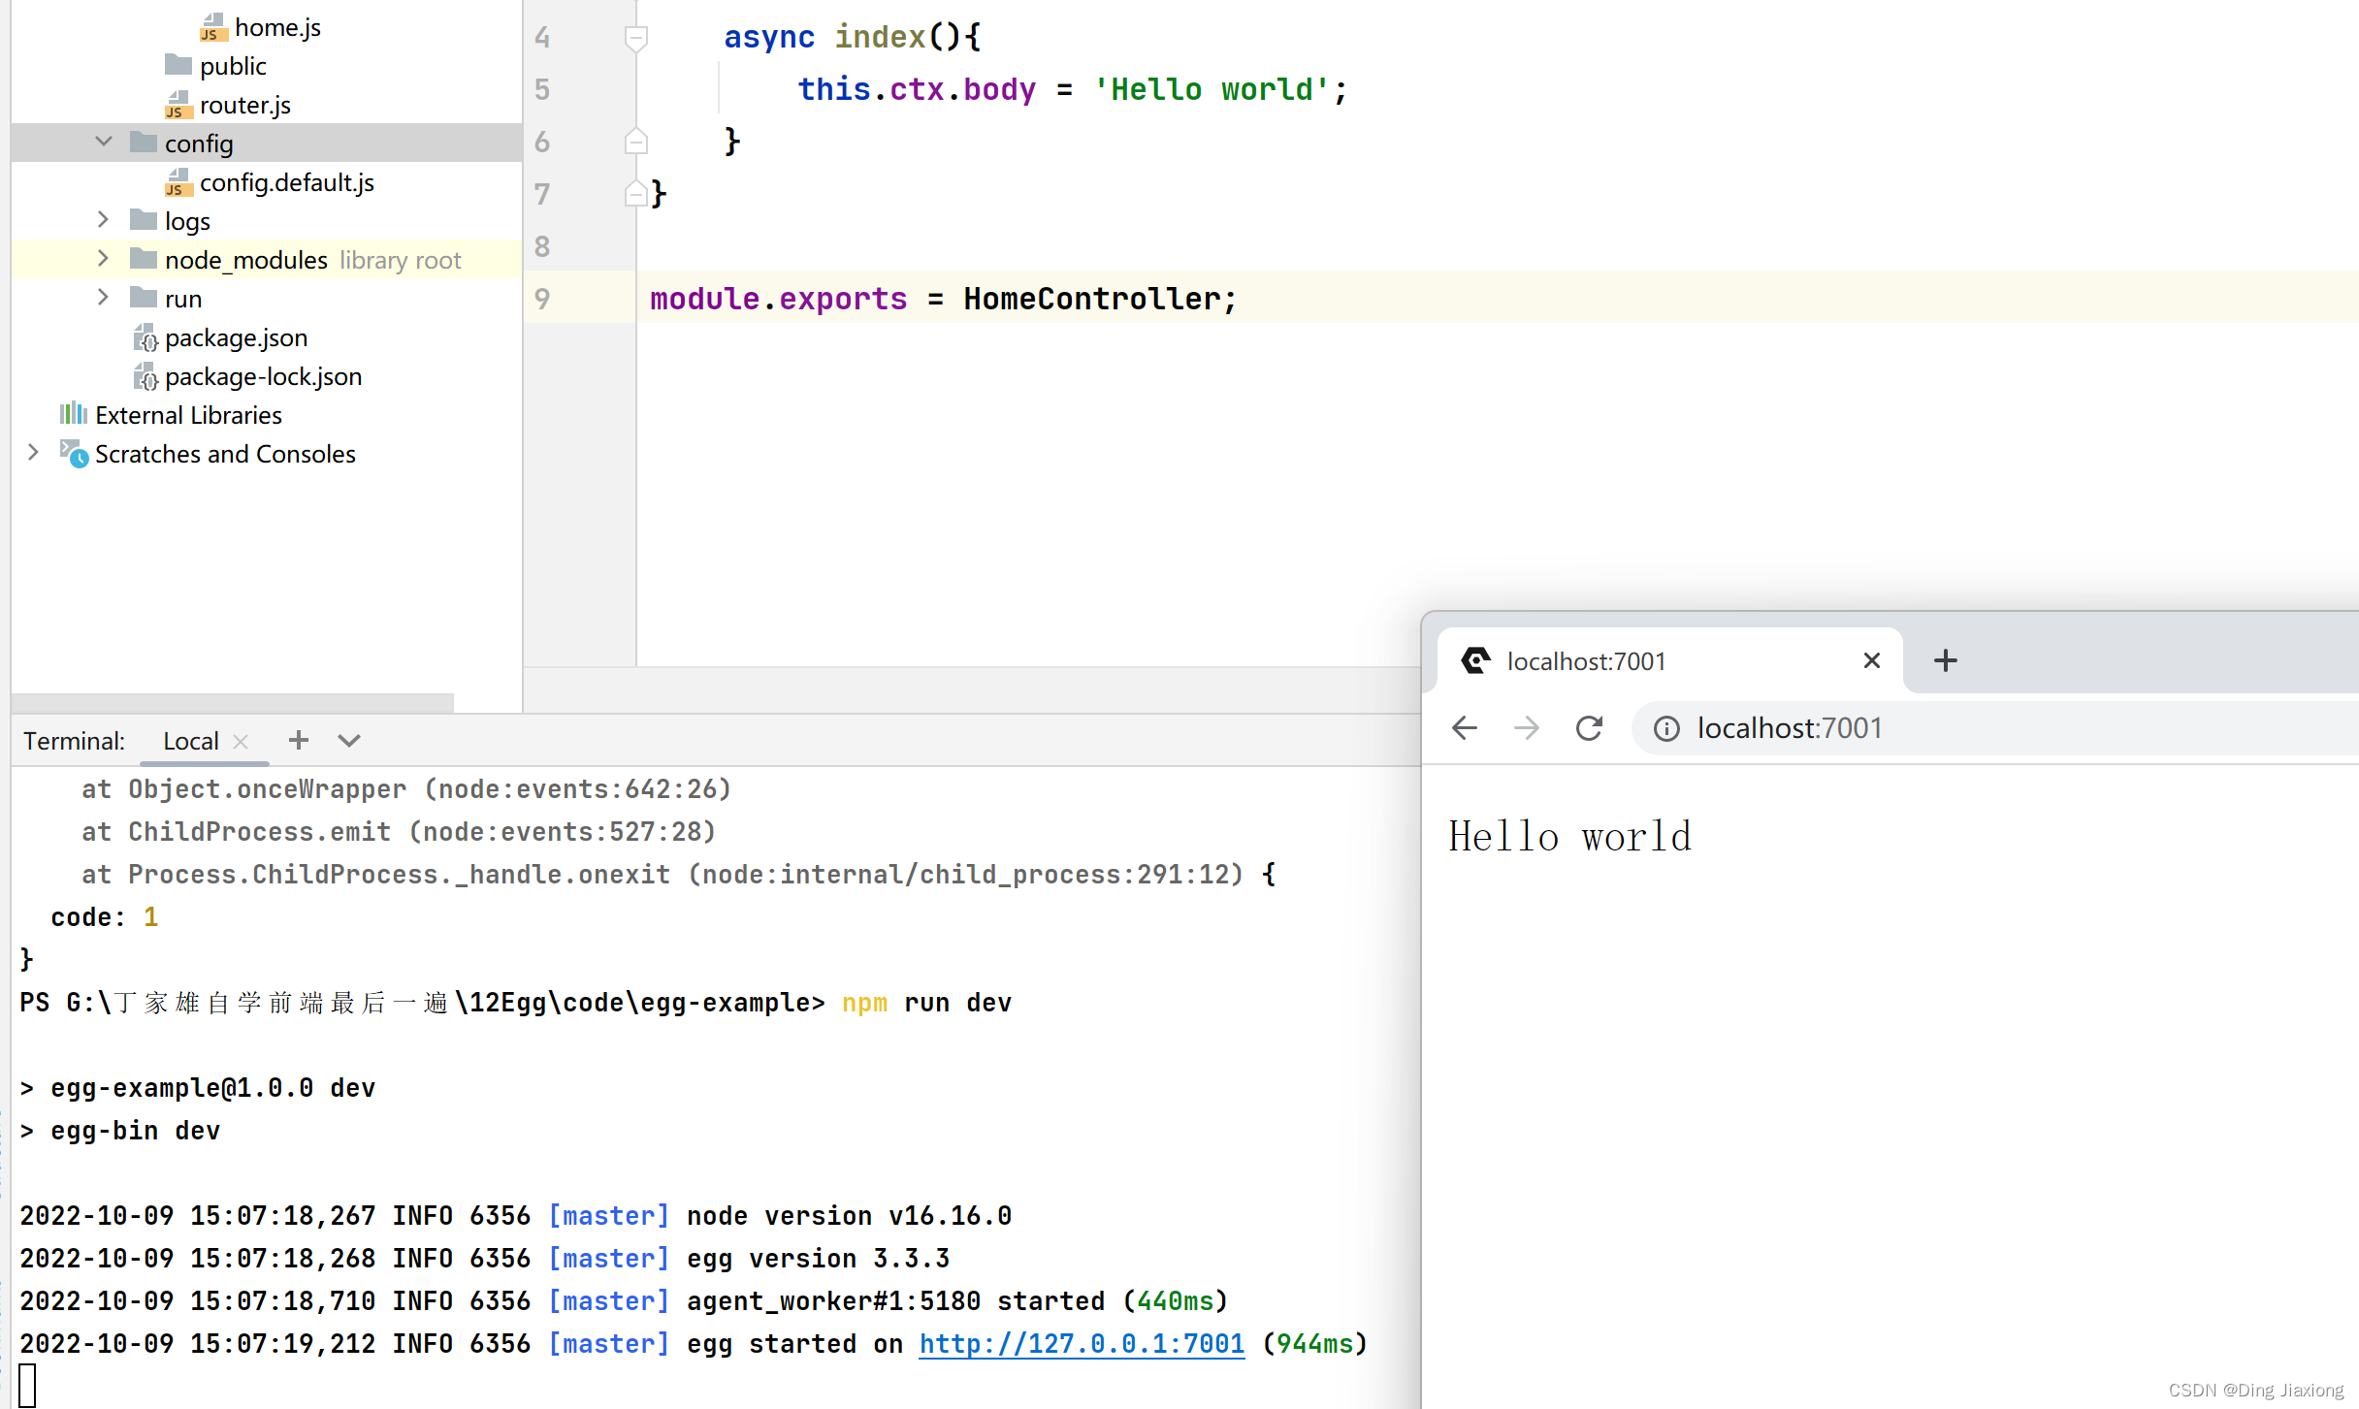Close the Local terminal tab
Image resolution: width=2359 pixels, height=1409 pixels.
(242, 742)
